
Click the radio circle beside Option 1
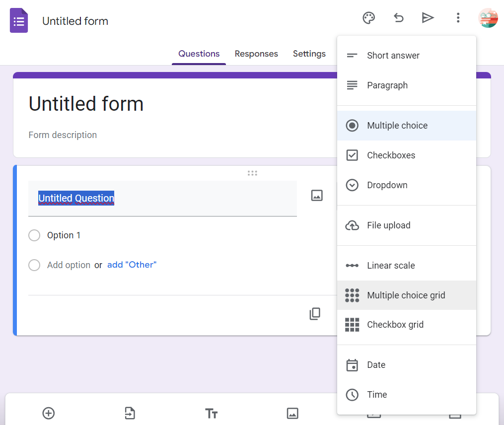pos(34,235)
